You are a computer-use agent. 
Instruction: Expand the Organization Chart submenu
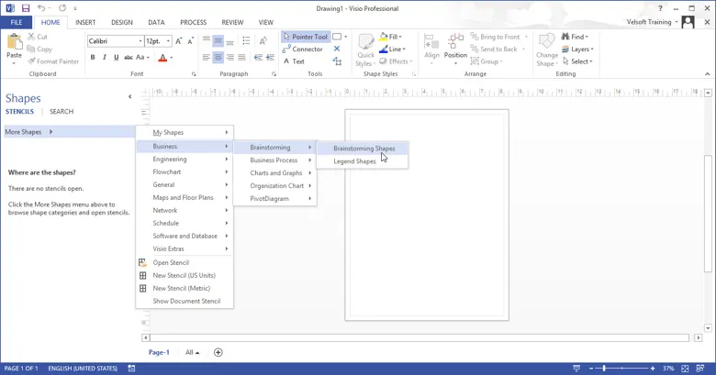[x=274, y=186]
